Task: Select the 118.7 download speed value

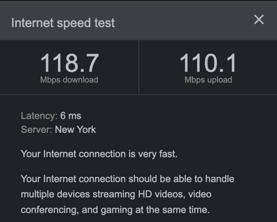Action: pos(69,63)
